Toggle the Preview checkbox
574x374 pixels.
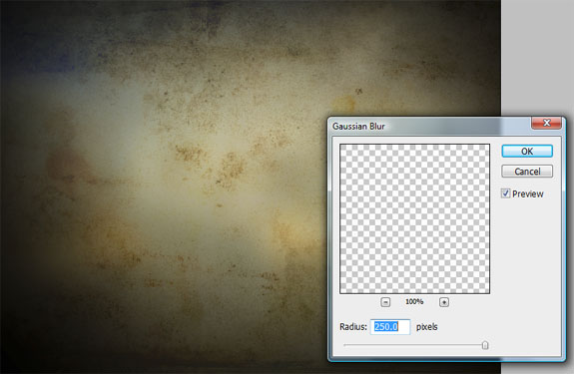(x=505, y=193)
